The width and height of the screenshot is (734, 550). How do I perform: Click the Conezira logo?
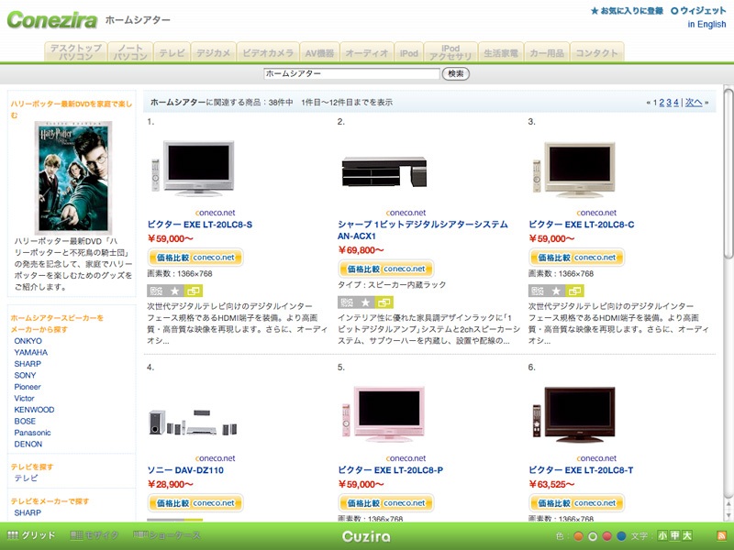coord(52,19)
